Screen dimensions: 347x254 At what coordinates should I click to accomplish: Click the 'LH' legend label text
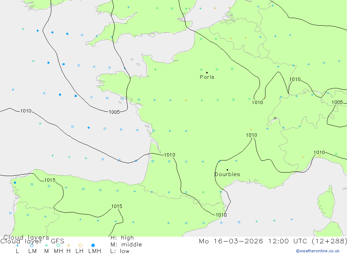click(79, 251)
